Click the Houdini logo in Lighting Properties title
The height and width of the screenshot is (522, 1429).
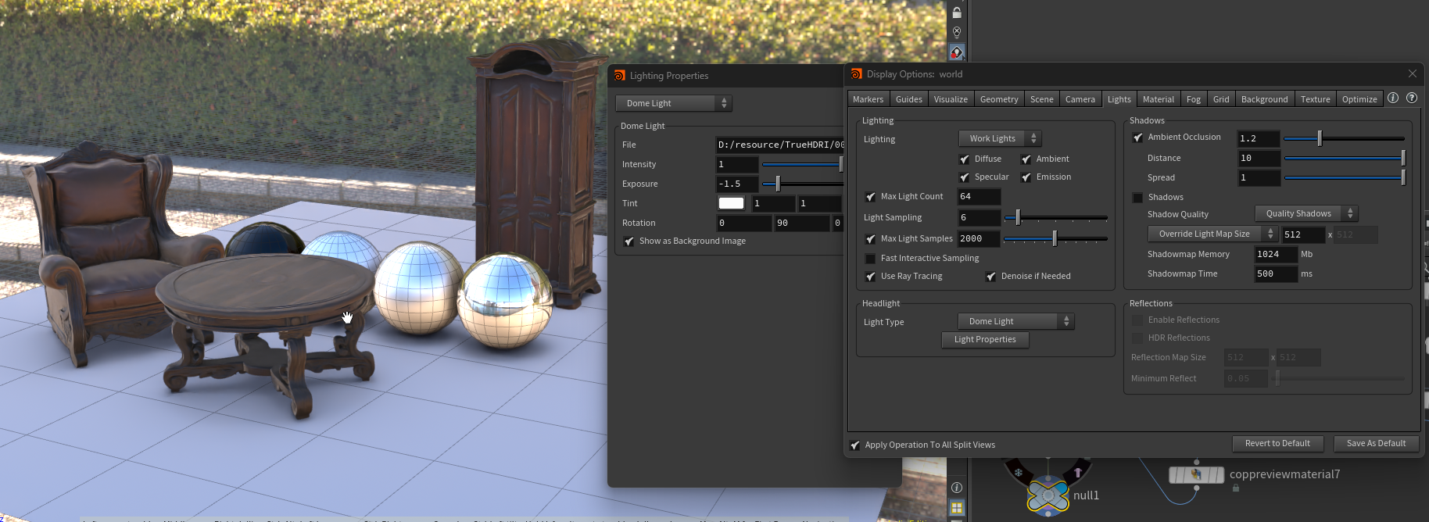620,75
